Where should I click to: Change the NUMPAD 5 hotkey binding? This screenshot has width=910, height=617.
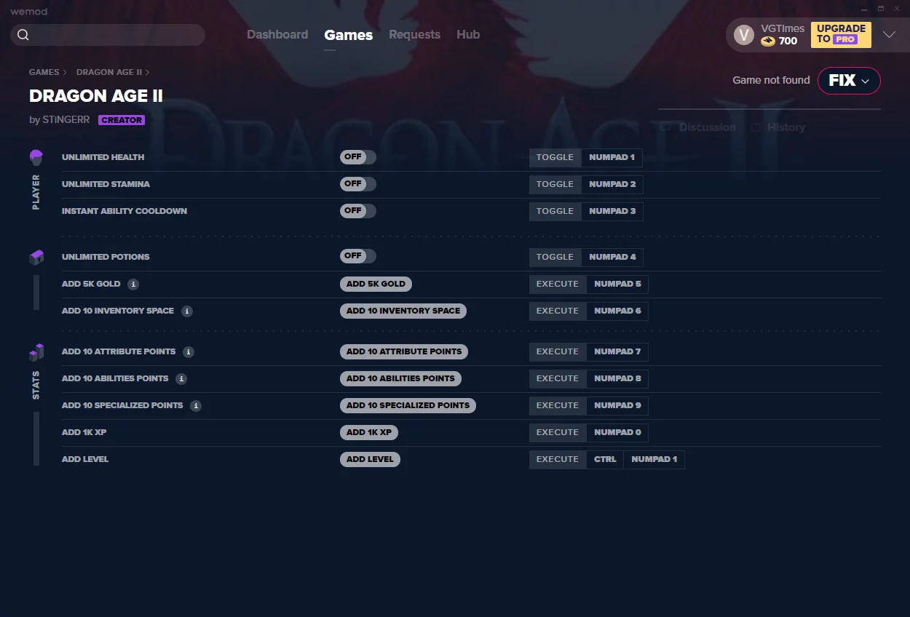click(x=617, y=284)
